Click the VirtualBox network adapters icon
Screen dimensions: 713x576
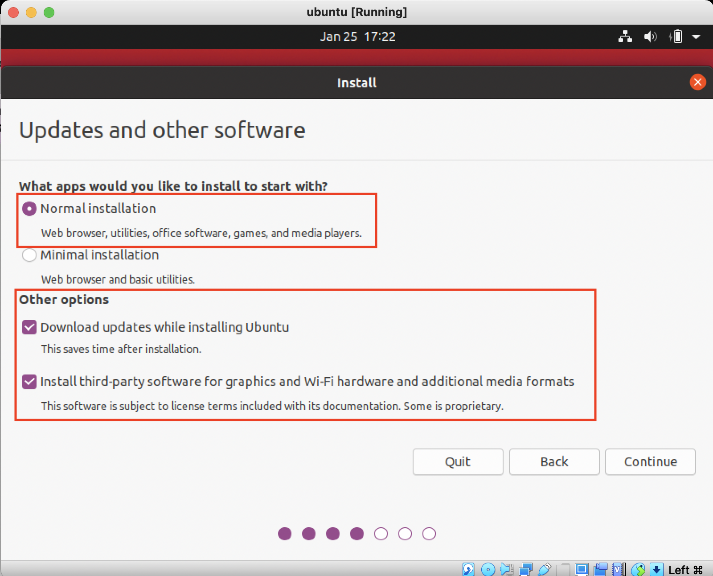526,569
